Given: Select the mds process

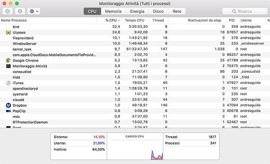Looking at the screenshot, I should click(x=16, y=117).
